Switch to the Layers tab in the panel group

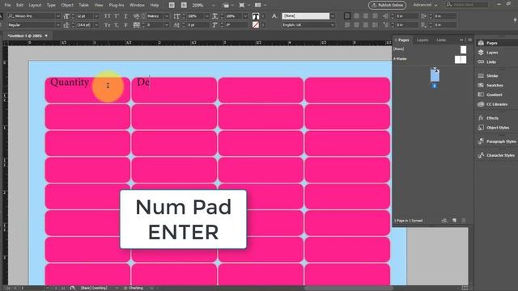coord(422,40)
